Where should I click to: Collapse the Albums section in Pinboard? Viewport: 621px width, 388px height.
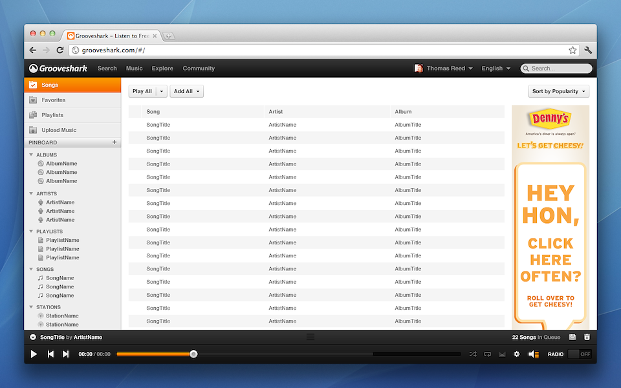tap(31, 155)
